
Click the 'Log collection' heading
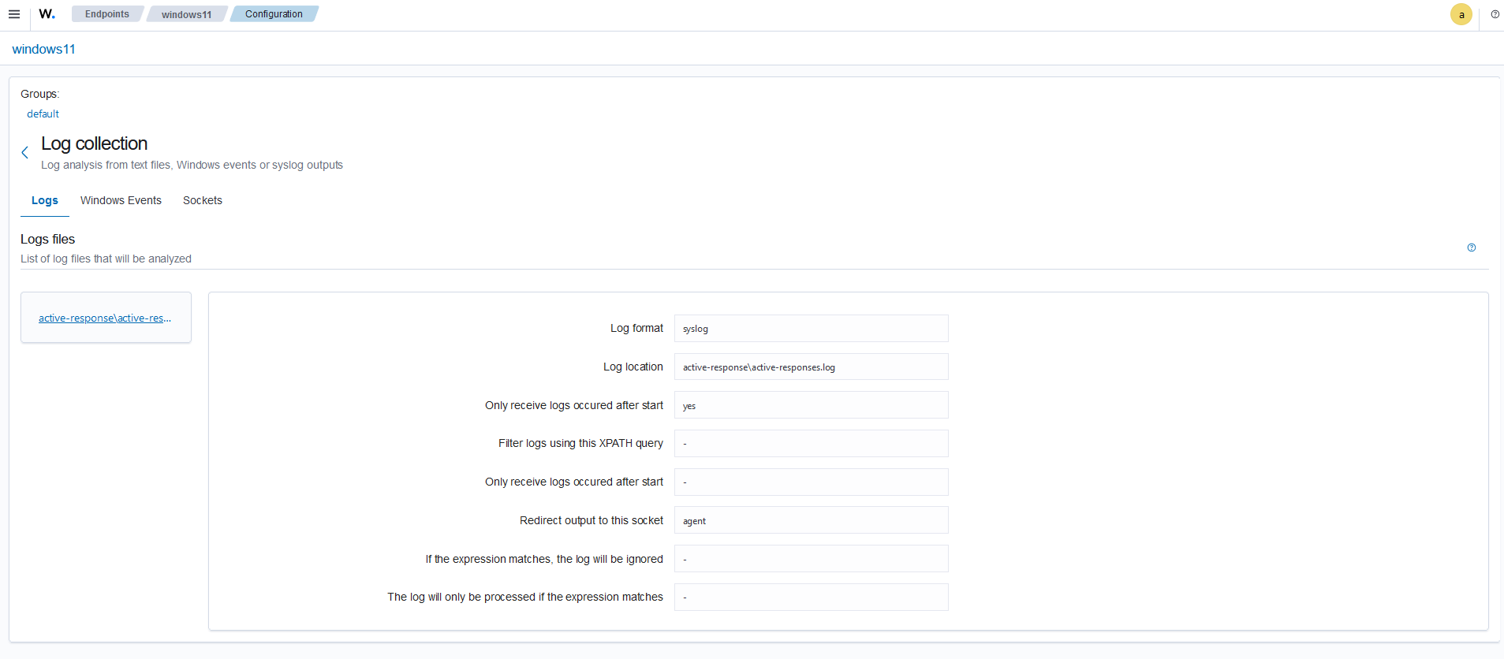pyautogui.click(x=94, y=143)
